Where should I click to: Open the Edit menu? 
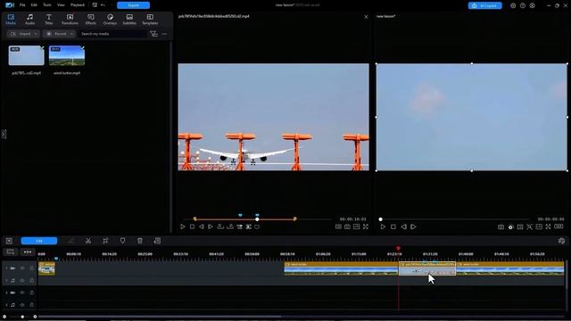[34, 5]
